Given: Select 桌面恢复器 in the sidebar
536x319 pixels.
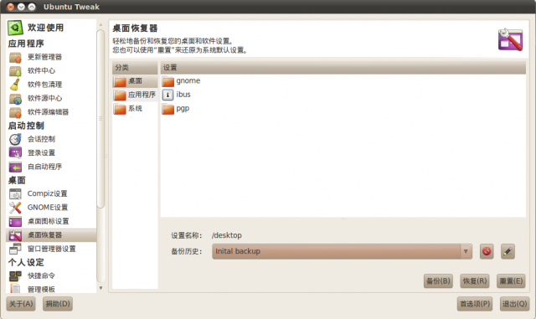Looking at the screenshot, I should click(51, 235).
